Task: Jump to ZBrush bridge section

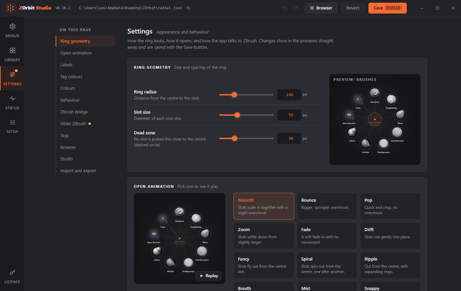Action: click(85, 112)
